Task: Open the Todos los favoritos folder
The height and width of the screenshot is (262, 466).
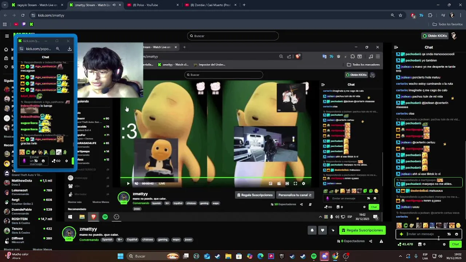Action: pos(447,24)
